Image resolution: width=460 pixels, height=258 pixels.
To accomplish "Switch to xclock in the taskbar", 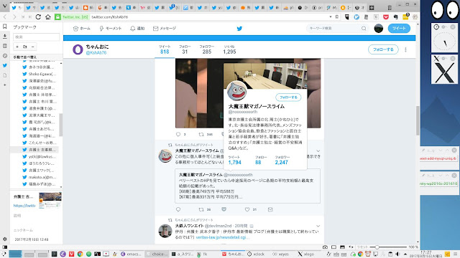I will (x=256, y=254).
